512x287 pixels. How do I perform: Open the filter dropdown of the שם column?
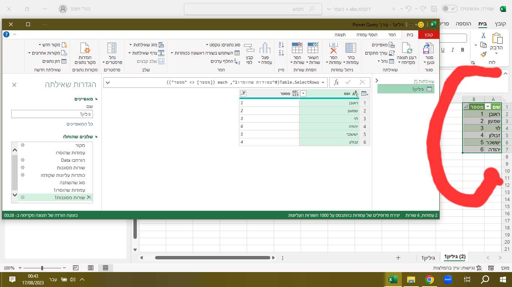[303, 93]
